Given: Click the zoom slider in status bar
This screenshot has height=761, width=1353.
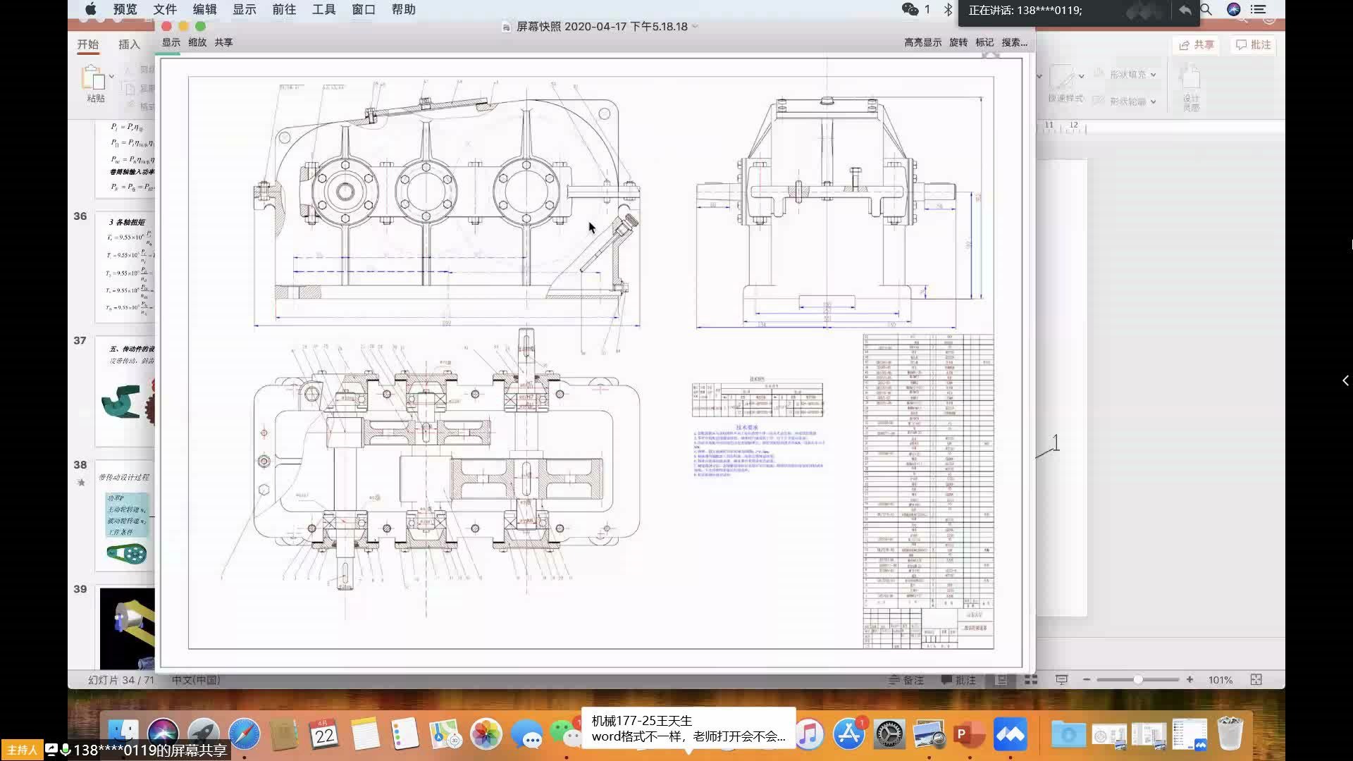Looking at the screenshot, I should coord(1137,680).
